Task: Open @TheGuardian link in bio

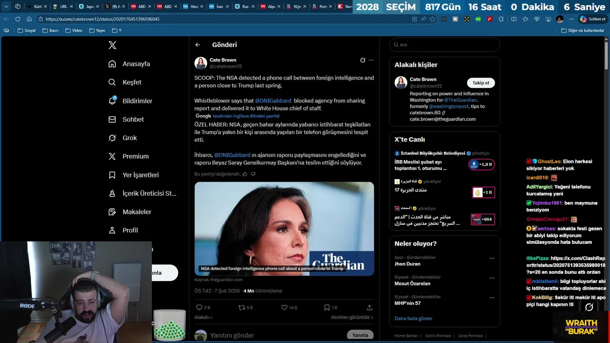Action: 460,100
